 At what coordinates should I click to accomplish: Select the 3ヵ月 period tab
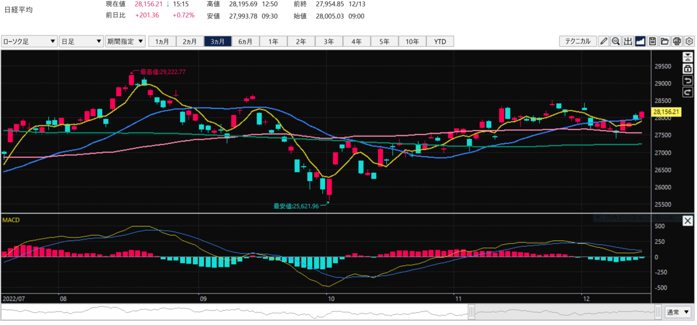coord(218,41)
